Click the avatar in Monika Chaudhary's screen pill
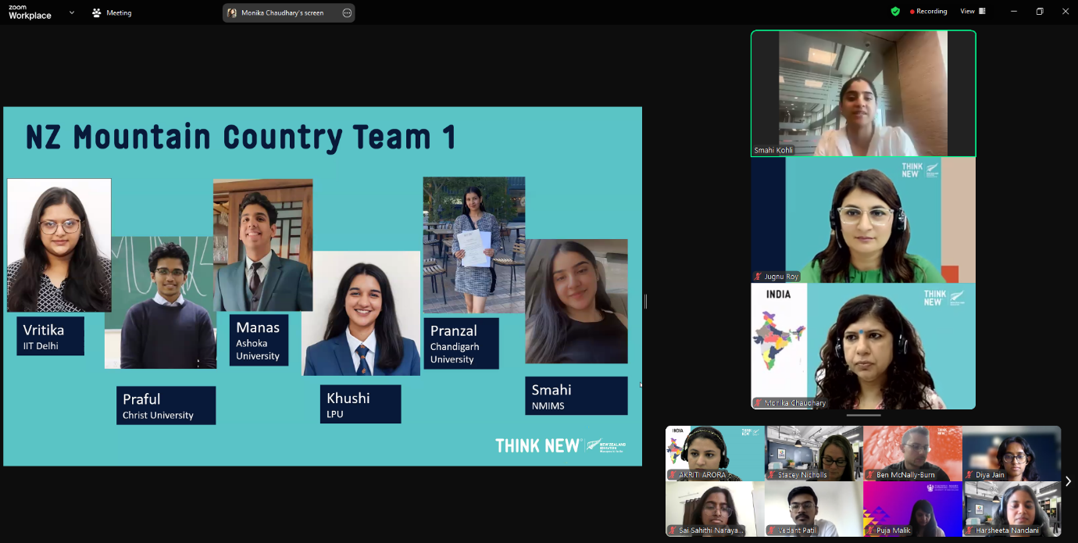Image resolution: width=1078 pixels, height=543 pixels. tap(232, 13)
